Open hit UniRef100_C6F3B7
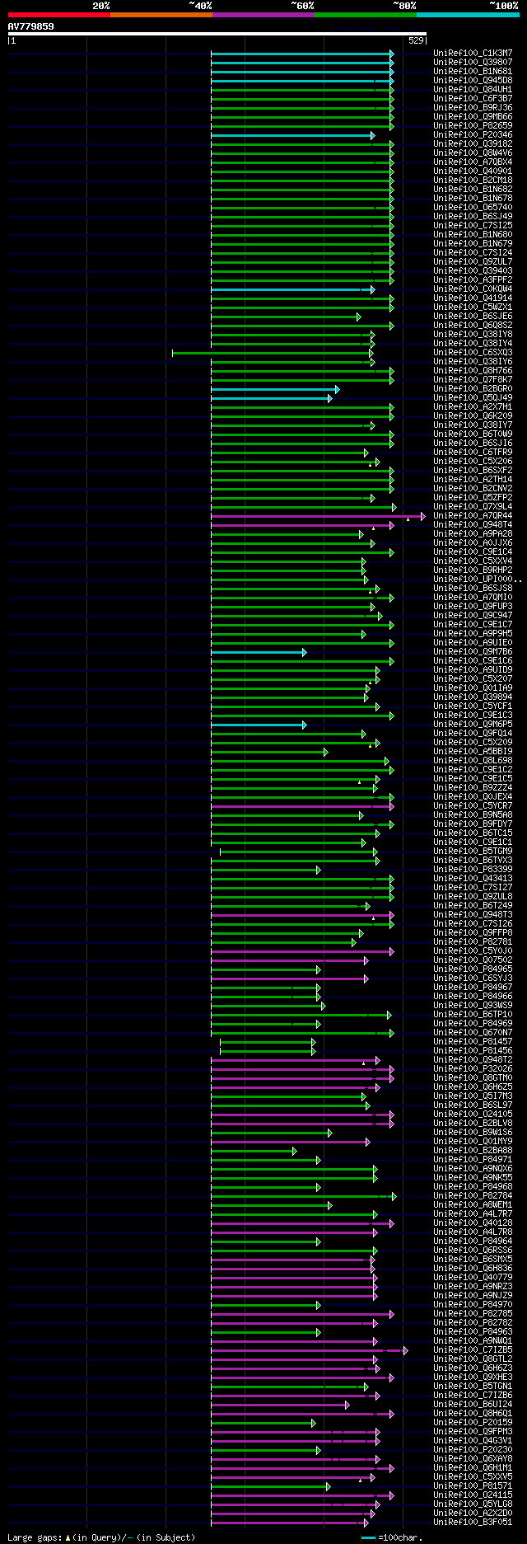527x1544 pixels. [x=473, y=99]
